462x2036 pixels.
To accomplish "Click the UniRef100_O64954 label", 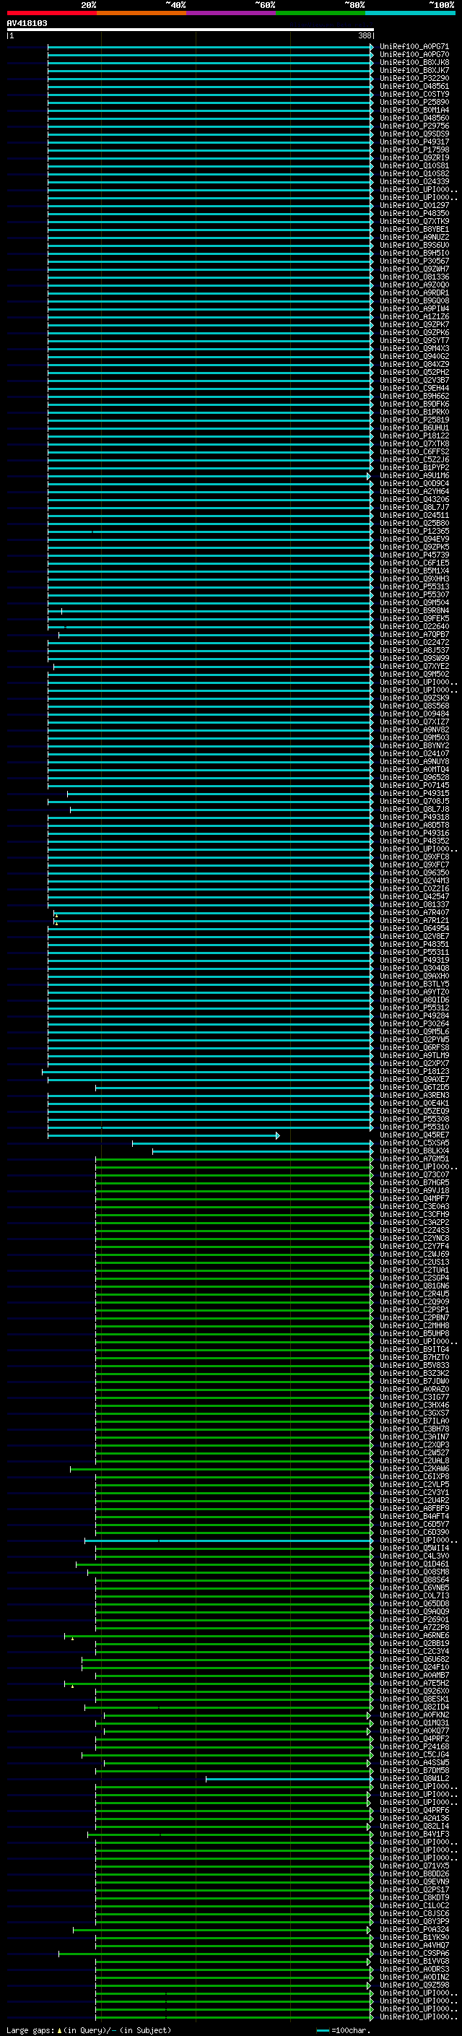I will click(x=414, y=929).
